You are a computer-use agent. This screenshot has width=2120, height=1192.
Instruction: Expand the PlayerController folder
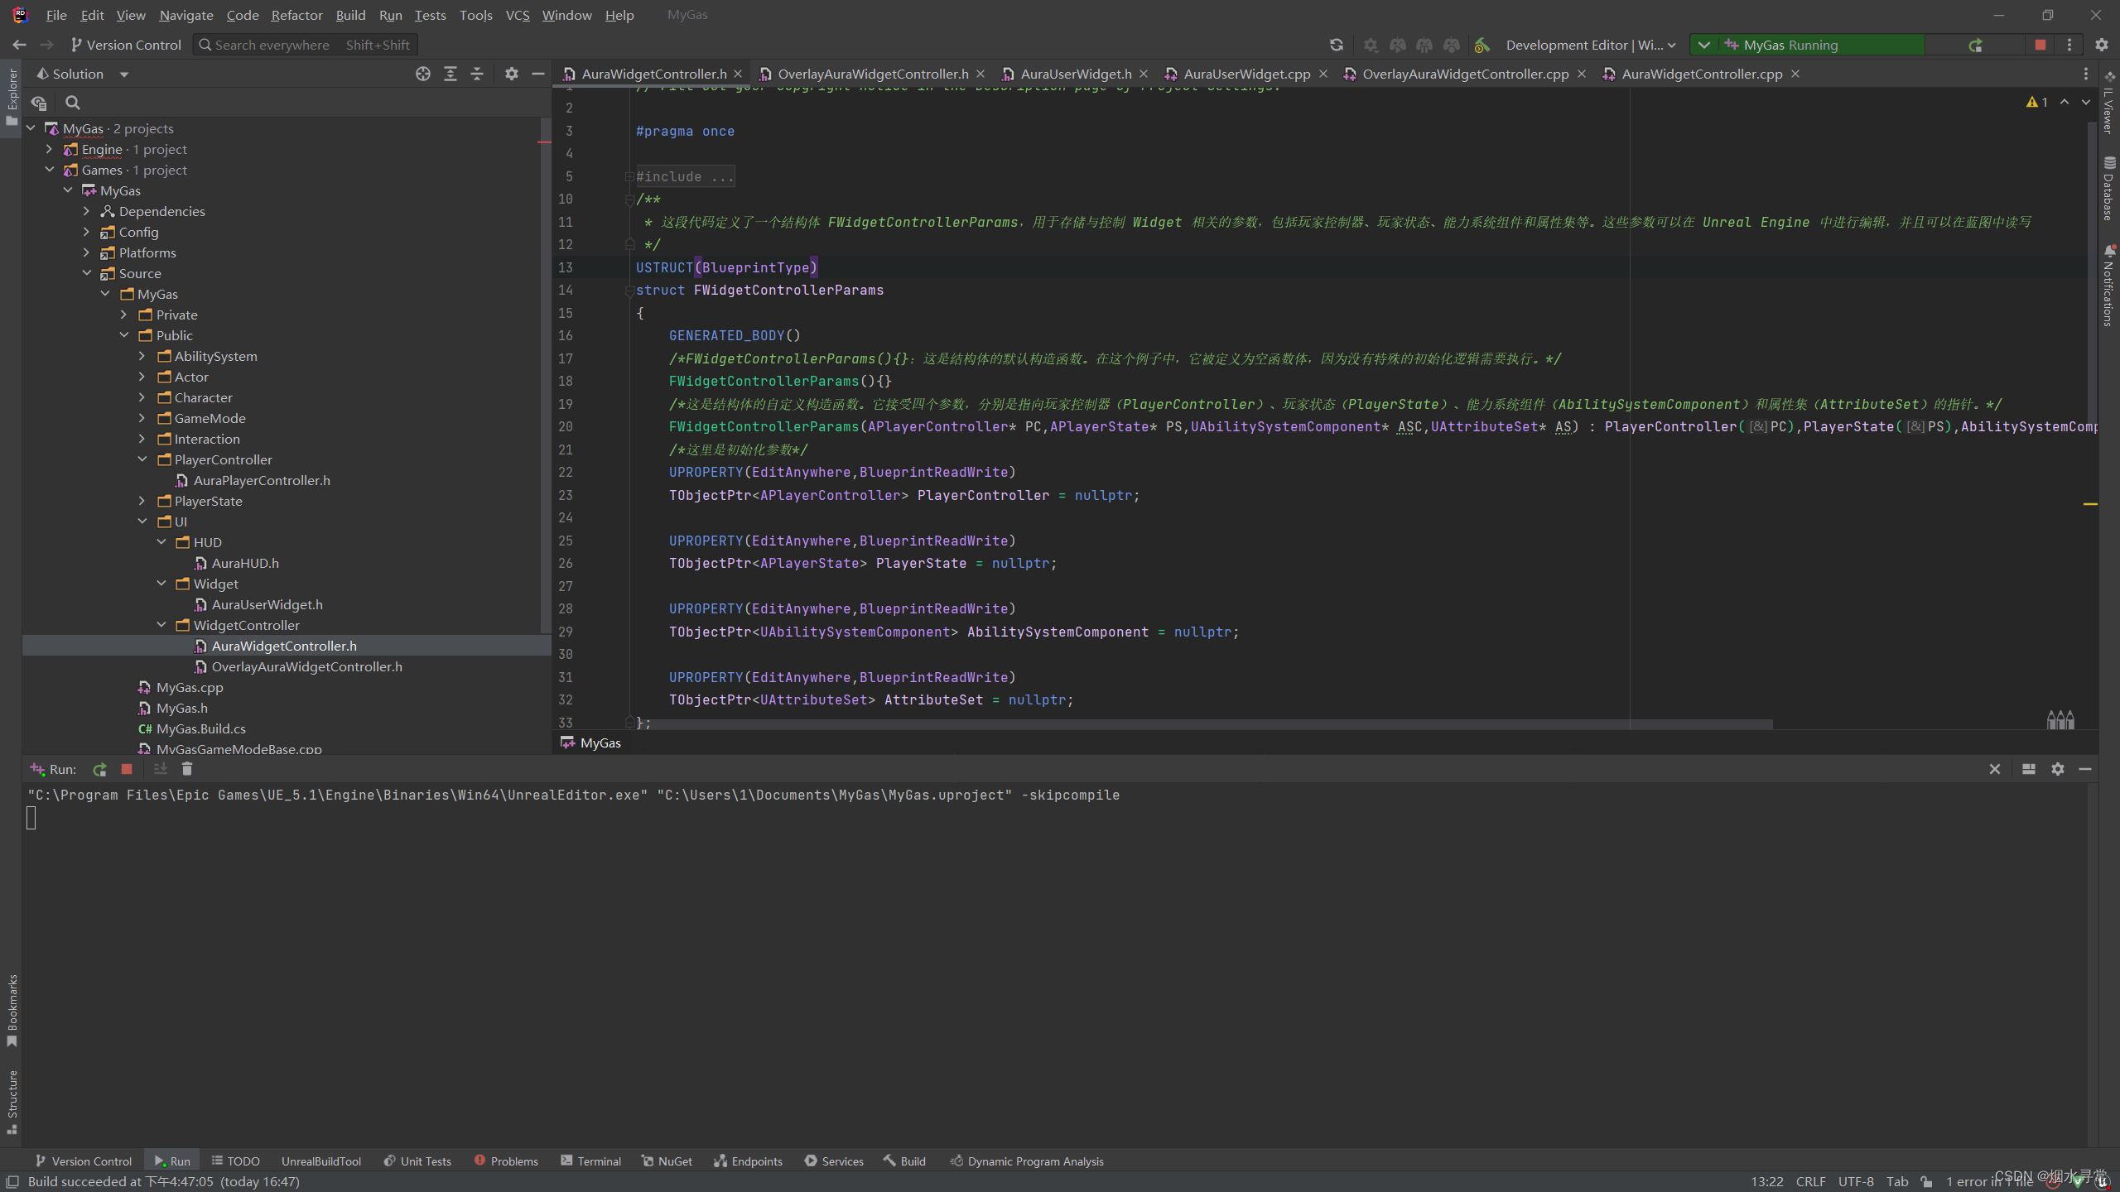[142, 460]
